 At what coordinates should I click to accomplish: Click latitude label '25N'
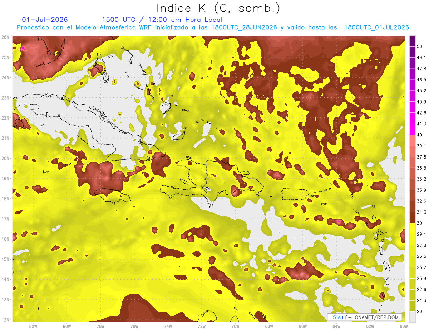(5, 57)
